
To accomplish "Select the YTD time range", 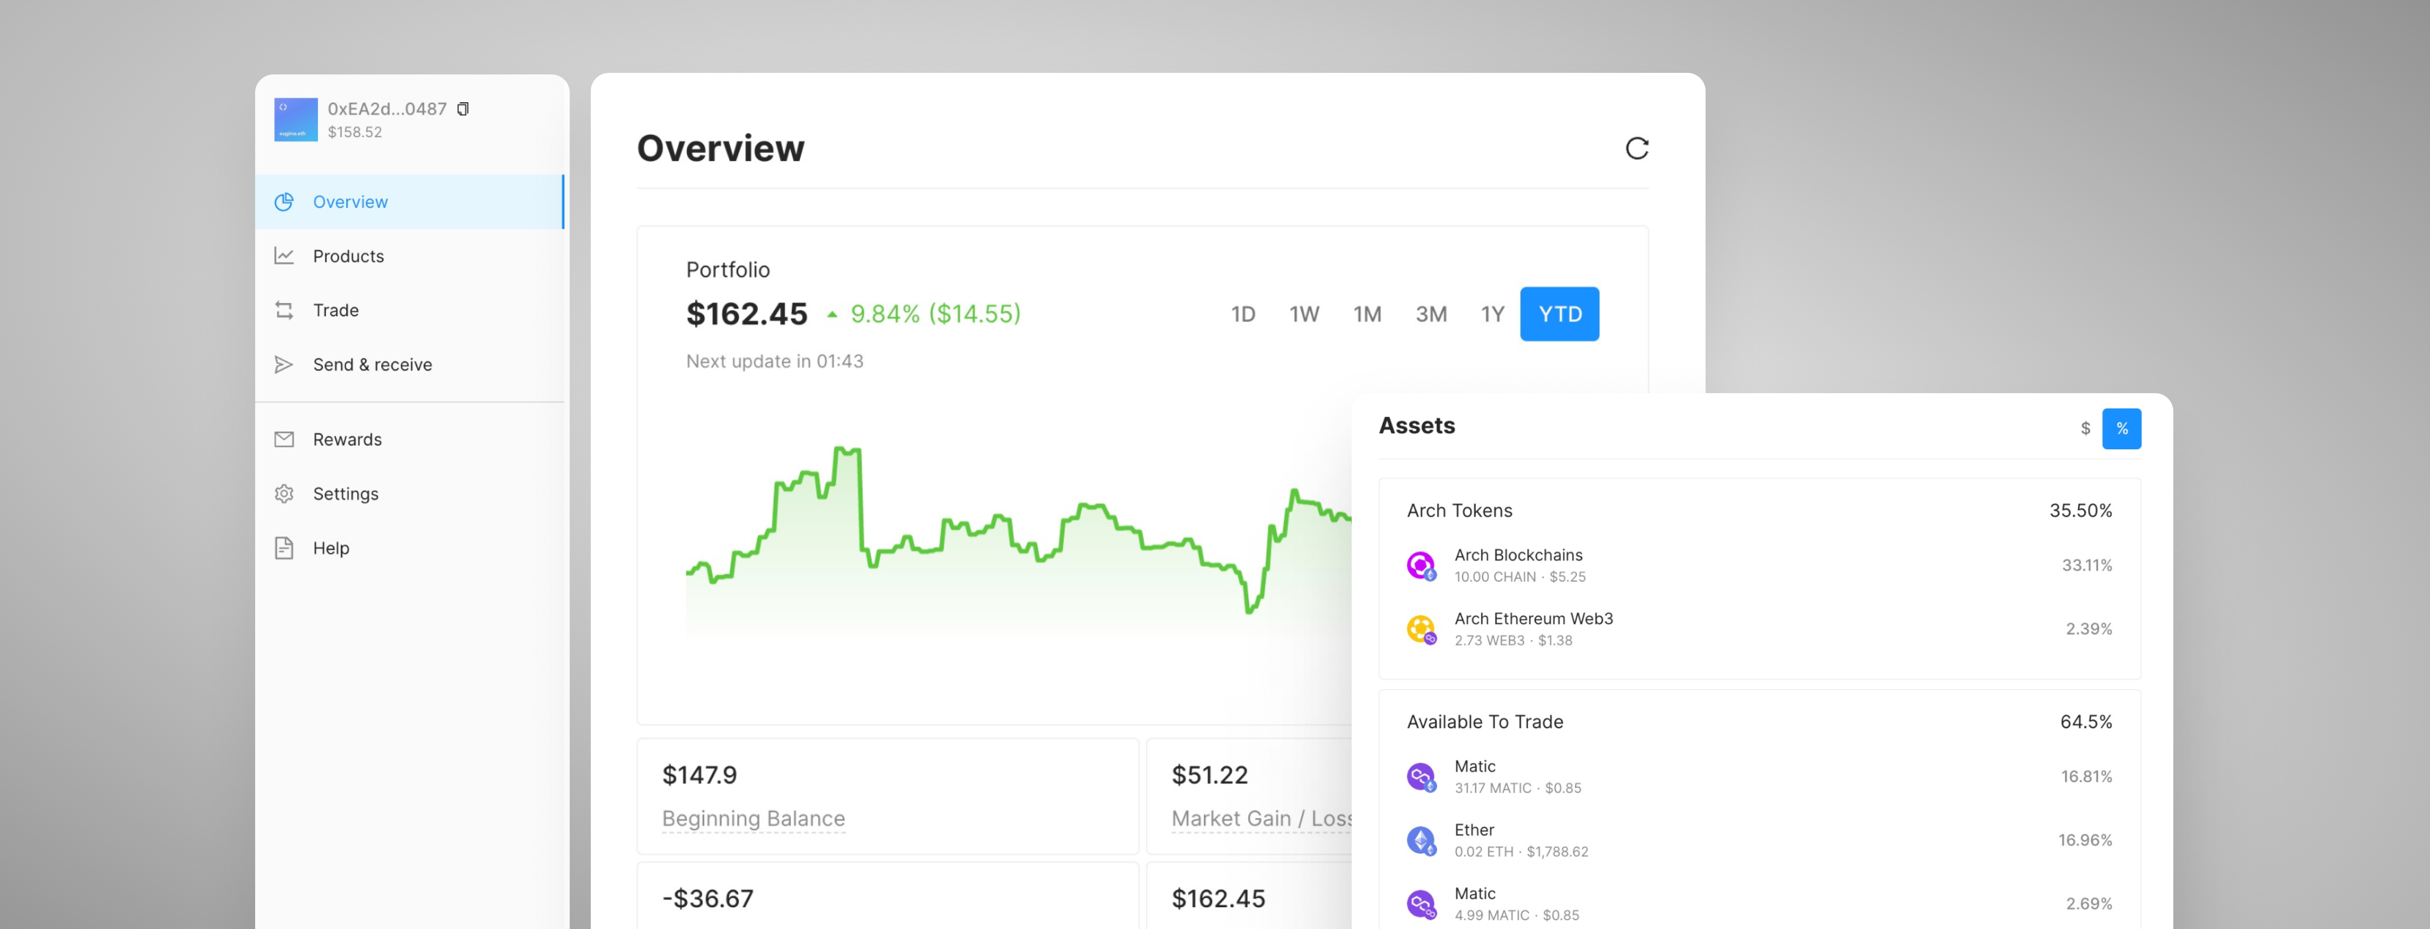I will (x=1559, y=314).
